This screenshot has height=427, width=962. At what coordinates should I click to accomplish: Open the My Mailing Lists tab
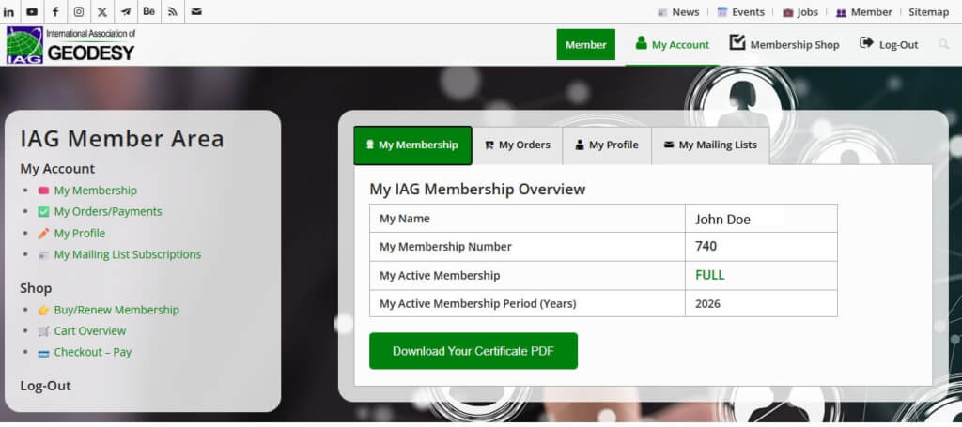(x=710, y=145)
